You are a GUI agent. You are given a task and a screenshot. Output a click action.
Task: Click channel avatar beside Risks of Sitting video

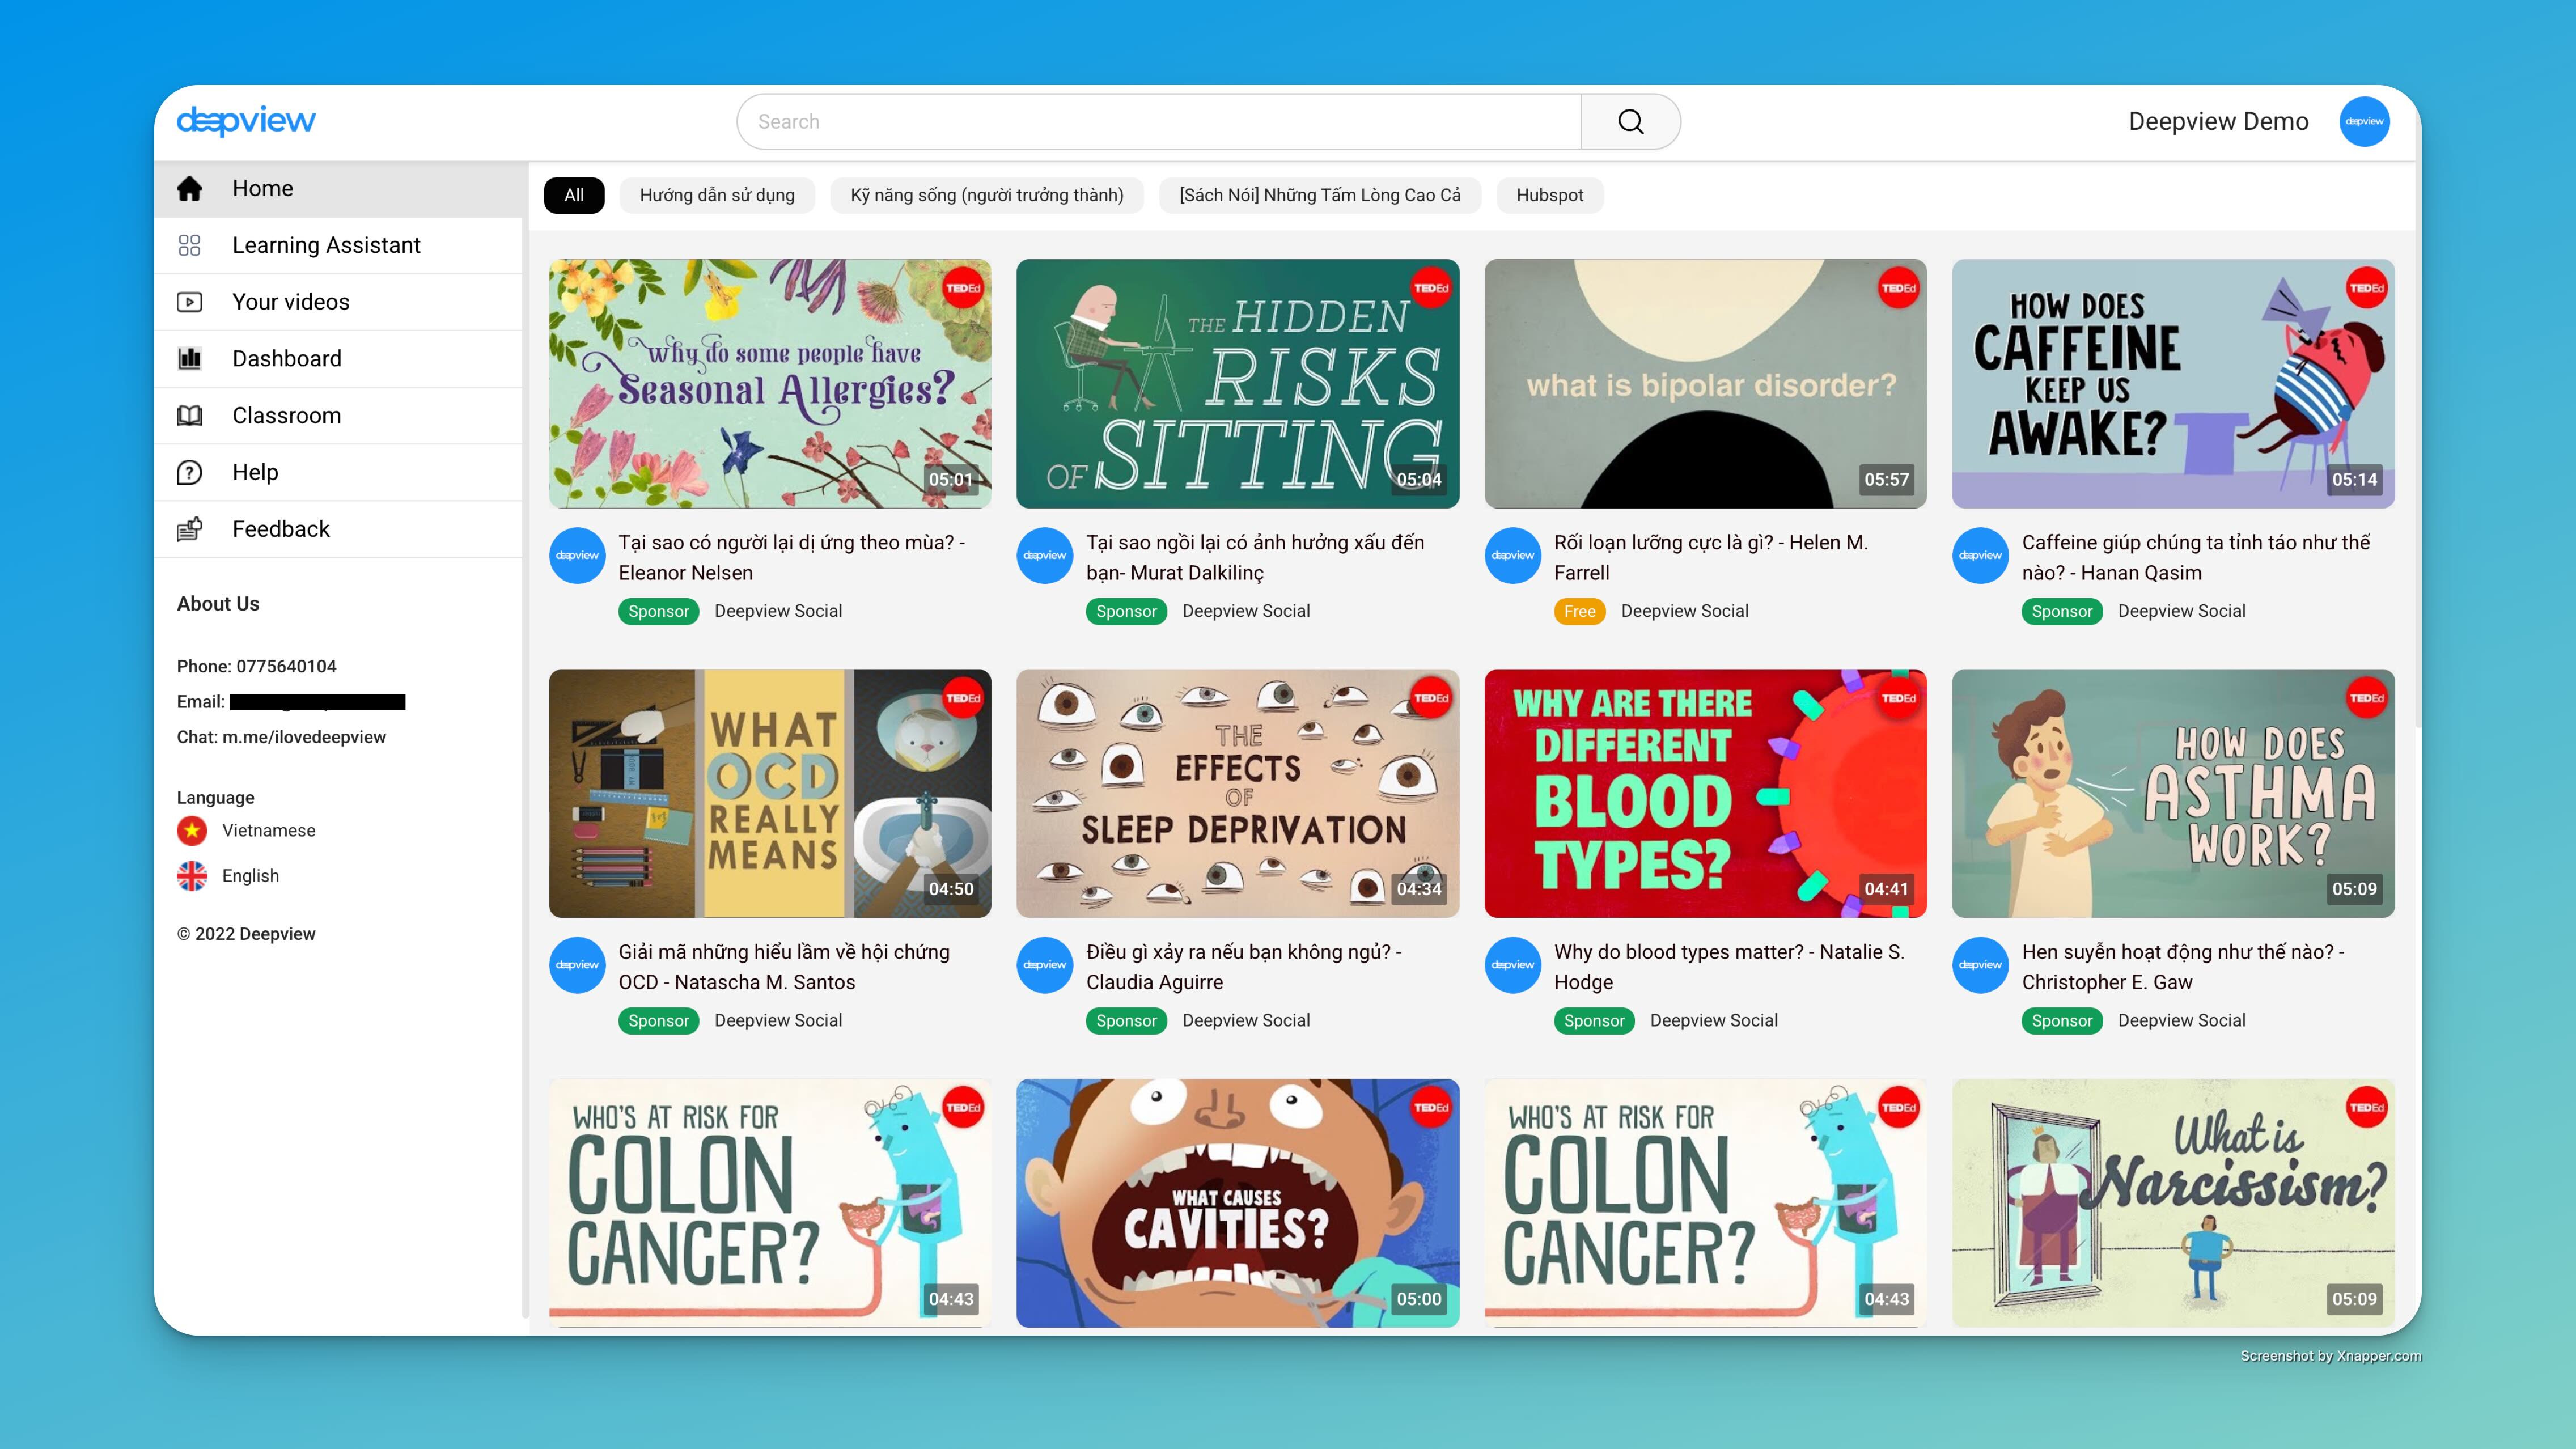point(1045,556)
